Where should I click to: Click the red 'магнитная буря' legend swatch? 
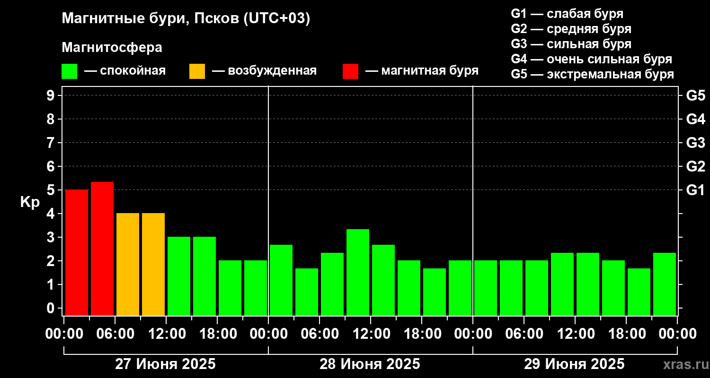point(351,71)
